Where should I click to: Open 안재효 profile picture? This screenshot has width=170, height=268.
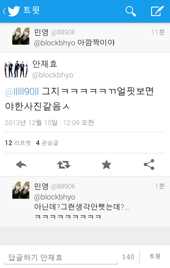tap(16, 69)
